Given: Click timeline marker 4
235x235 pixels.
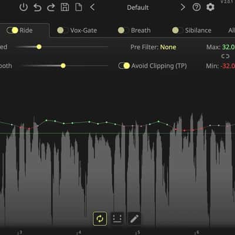Looking at the screenshot, I should [x=79, y=233].
